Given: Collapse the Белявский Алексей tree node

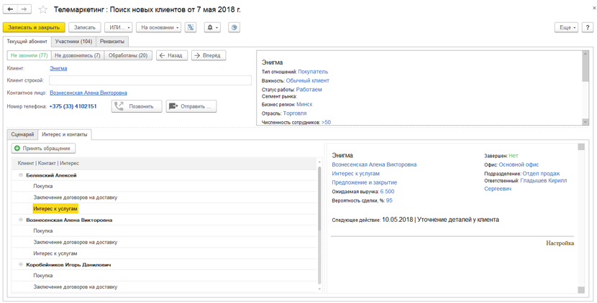Looking at the screenshot, I should point(21,175).
